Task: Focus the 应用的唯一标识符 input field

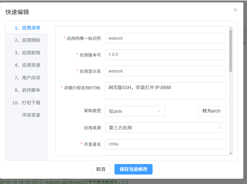Action: (165, 38)
